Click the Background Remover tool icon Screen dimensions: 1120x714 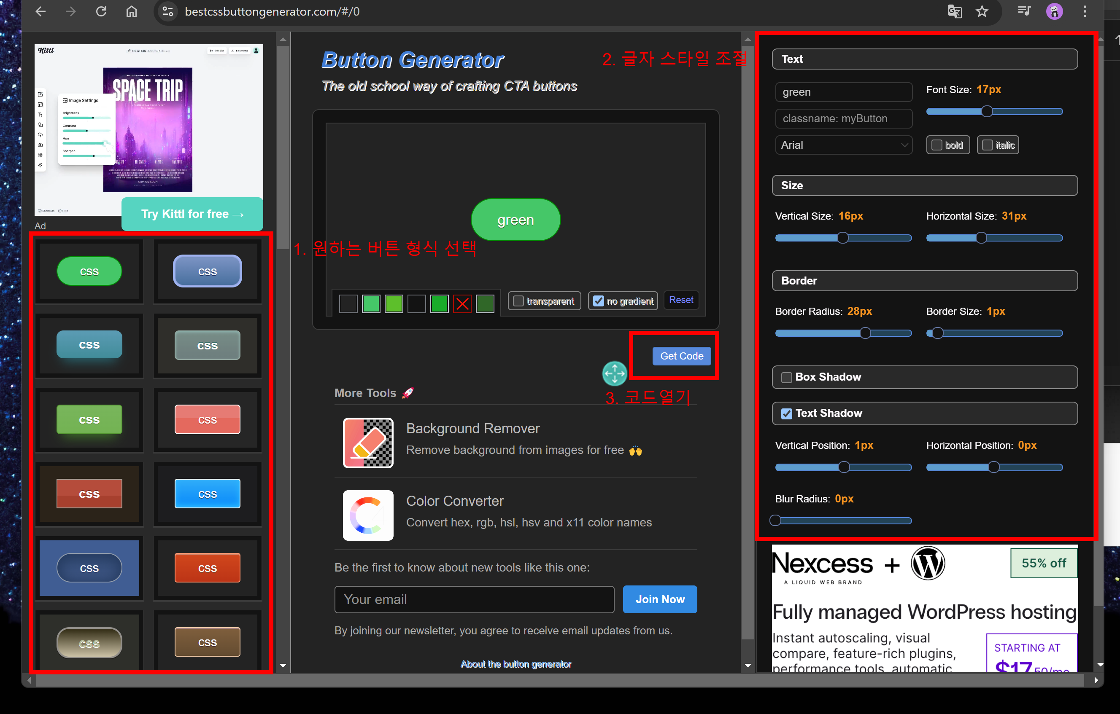(368, 443)
